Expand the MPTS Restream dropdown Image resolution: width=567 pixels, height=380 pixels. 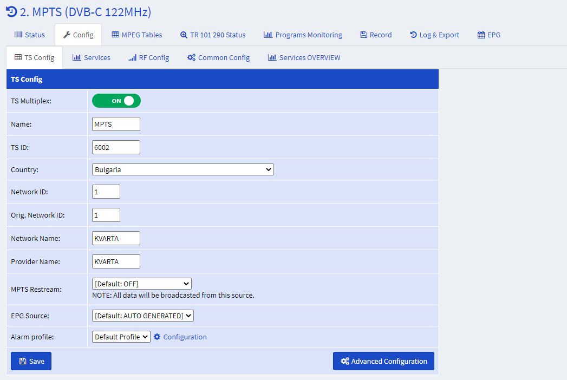click(142, 284)
